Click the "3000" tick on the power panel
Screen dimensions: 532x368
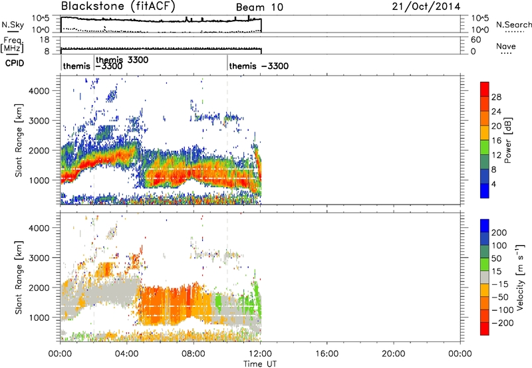click(x=39, y=121)
